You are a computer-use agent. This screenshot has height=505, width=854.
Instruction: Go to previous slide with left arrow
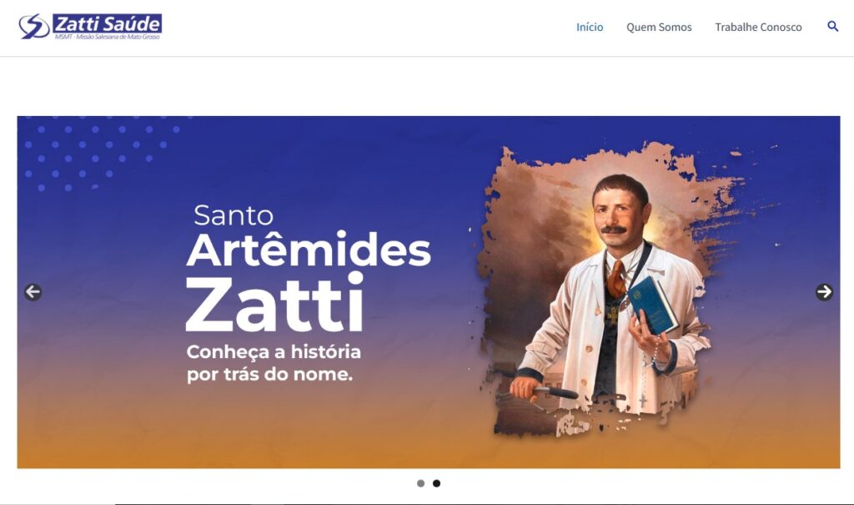(33, 292)
